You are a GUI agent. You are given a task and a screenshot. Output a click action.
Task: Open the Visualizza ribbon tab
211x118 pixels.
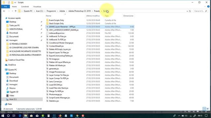tap(37, 7)
